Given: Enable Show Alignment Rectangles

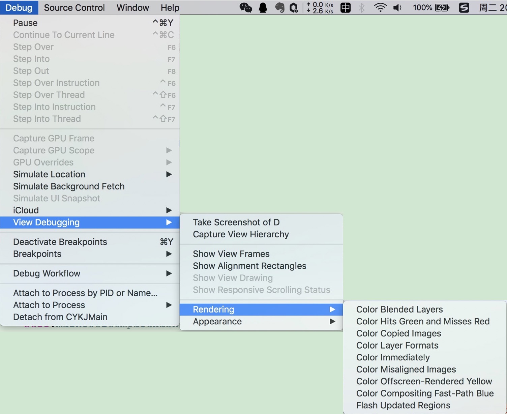Looking at the screenshot, I should [261, 266].
